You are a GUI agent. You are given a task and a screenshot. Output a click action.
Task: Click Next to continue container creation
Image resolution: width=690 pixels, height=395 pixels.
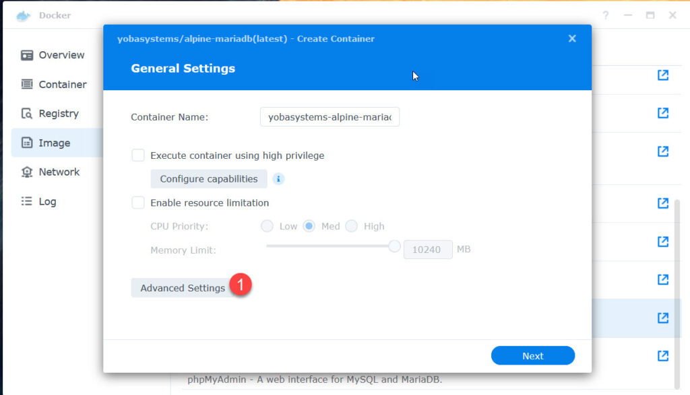point(533,355)
